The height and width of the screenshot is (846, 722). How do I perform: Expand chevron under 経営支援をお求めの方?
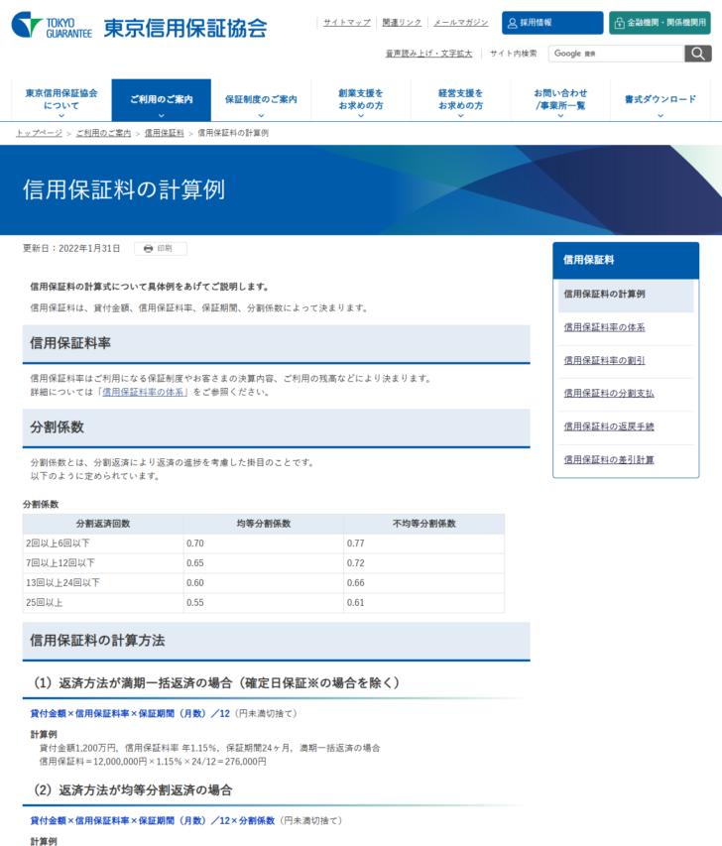(x=461, y=115)
